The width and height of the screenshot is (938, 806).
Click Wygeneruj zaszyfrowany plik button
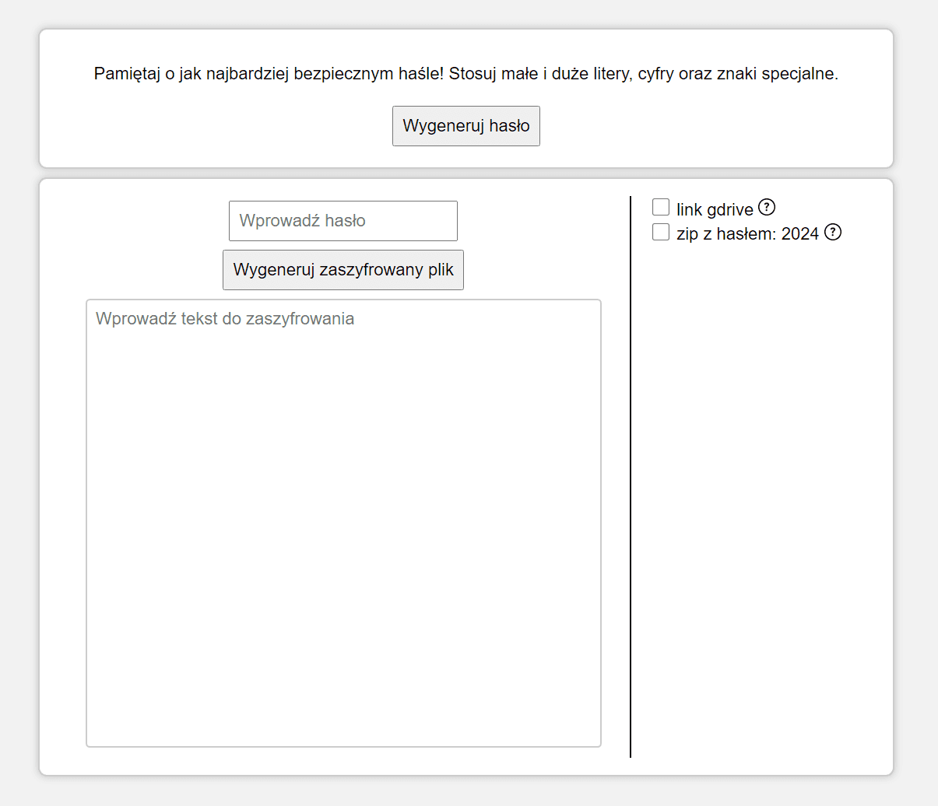(x=343, y=270)
